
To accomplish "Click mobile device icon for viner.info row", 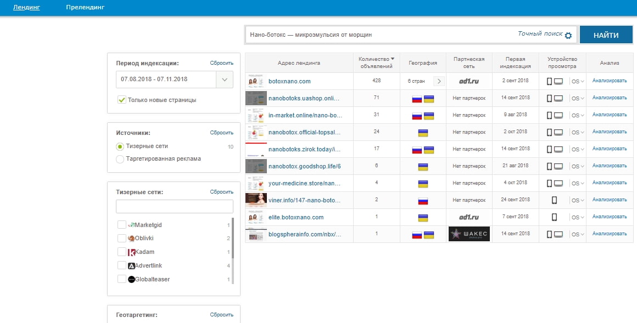I will pos(554,200).
